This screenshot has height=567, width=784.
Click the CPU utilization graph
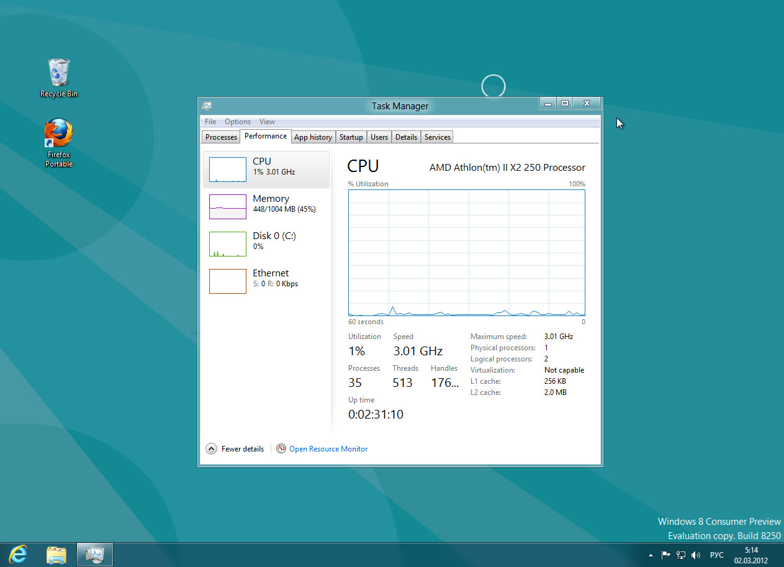(x=467, y=253)
